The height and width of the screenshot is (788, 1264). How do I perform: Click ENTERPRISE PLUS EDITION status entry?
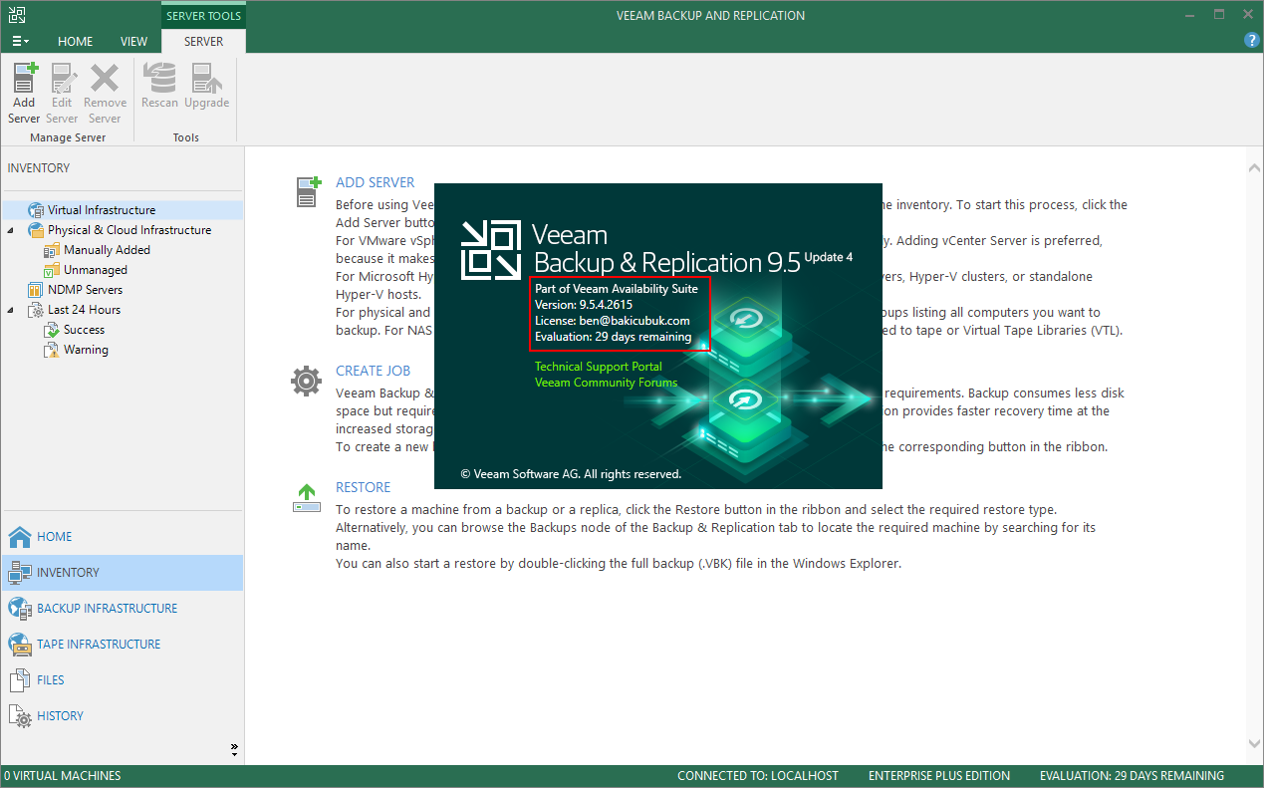939,776
